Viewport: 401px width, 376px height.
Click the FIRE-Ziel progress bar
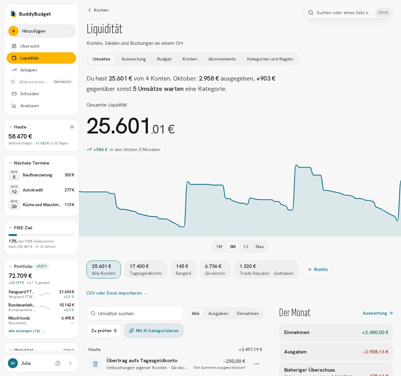(41, 235)
